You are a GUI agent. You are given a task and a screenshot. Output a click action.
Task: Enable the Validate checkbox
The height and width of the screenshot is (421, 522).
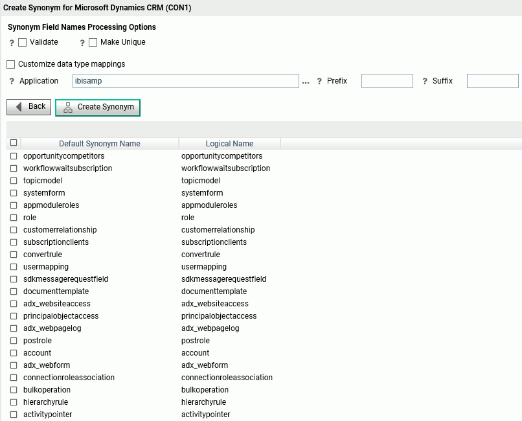point(22,42)
